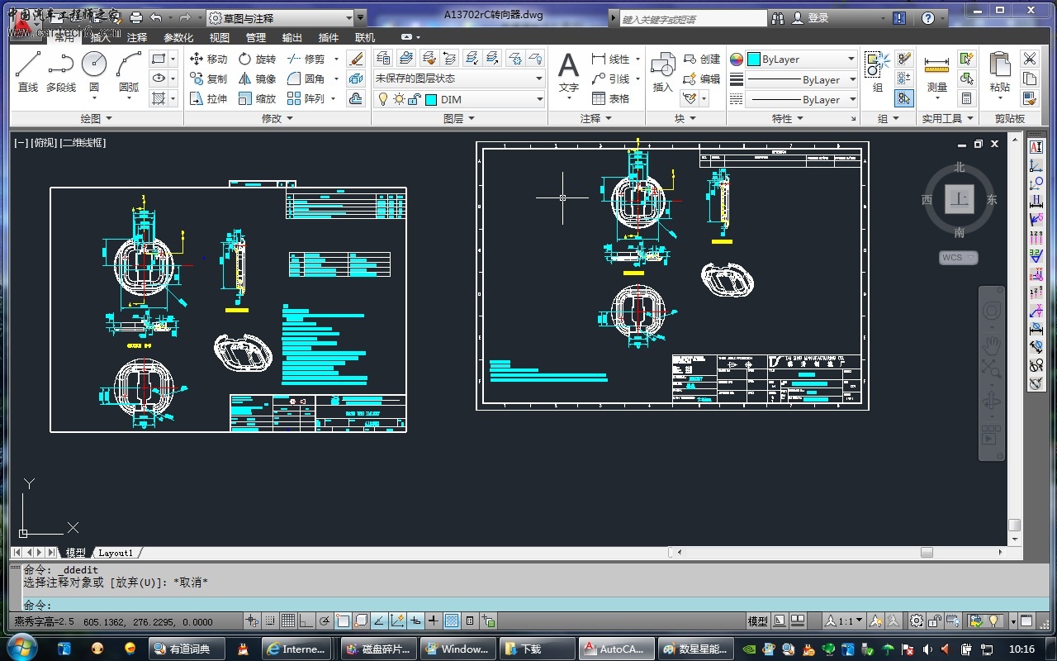The height and width of the screenshot is (661, 1057).
Task: Toggle ortho mode in status bar
Action: 306,621
